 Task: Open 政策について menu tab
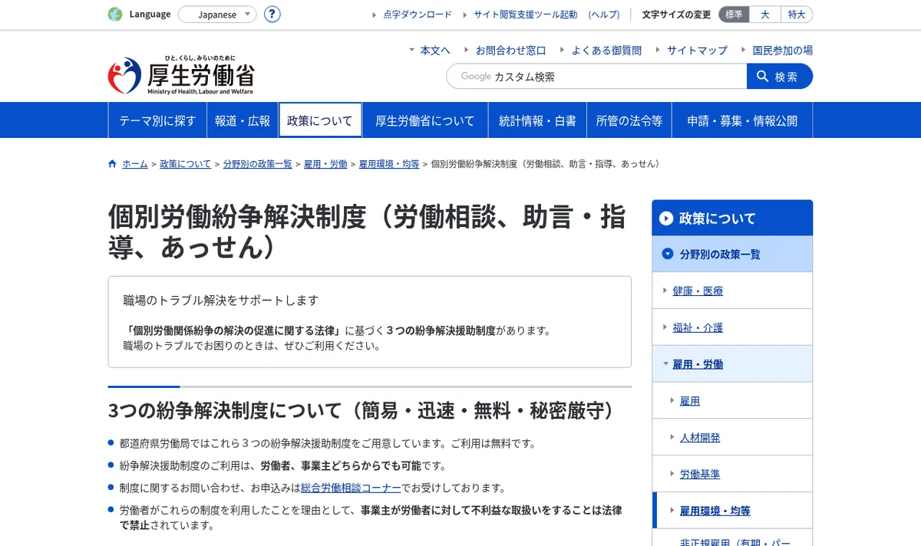(x=320, y=120)
